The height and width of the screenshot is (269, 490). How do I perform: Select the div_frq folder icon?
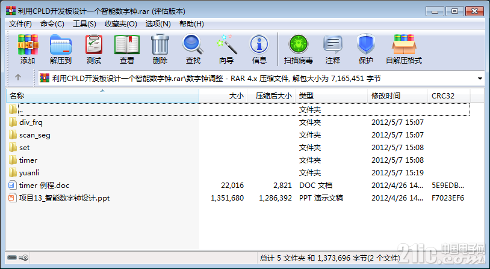coord(13,122)
